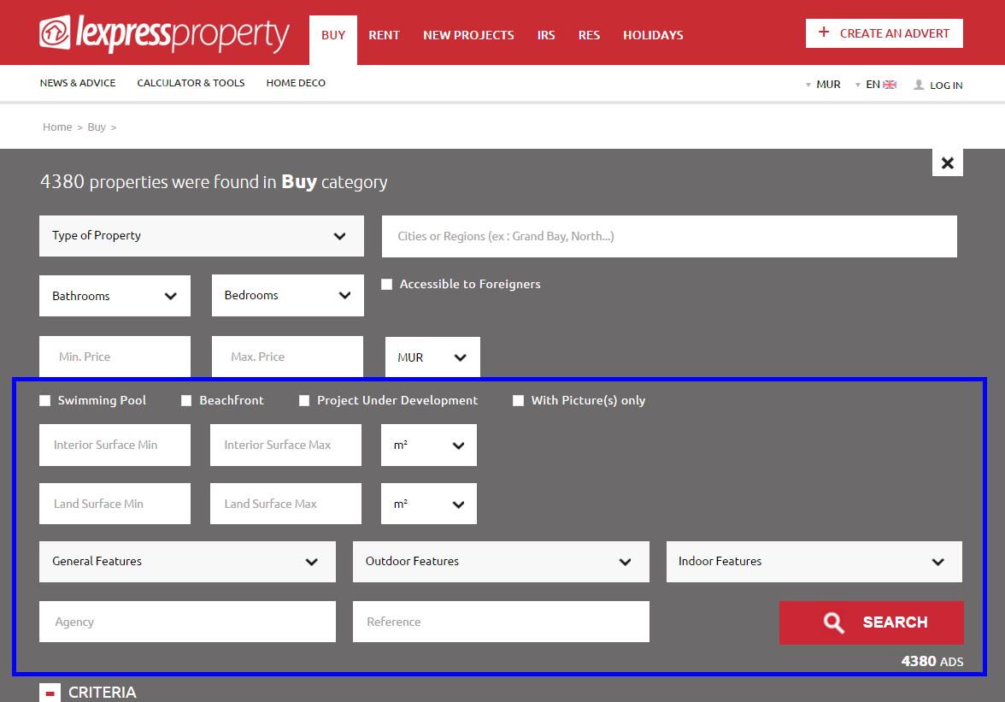1005x702 pixels.
Task: Expand the Bedrooms dropdown
Action: (288, 295)
